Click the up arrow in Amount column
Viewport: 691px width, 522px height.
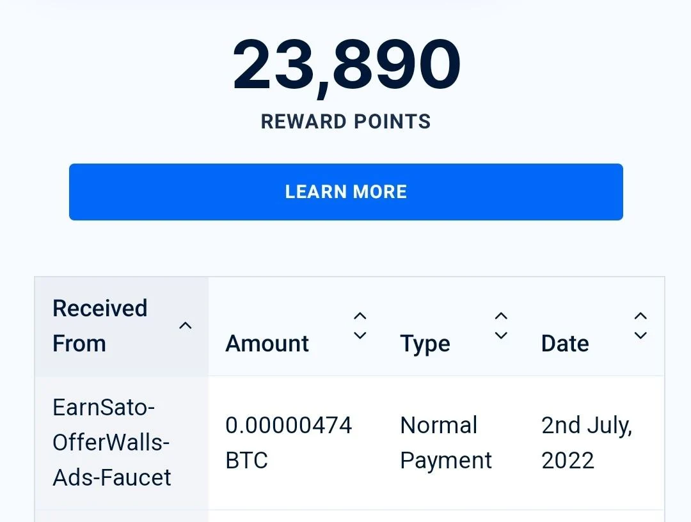click(x=360, y=316)
